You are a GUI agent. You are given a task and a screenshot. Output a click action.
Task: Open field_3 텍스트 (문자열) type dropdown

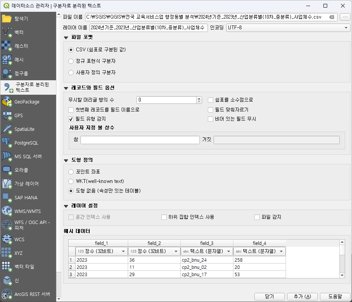tap(207, 251)
